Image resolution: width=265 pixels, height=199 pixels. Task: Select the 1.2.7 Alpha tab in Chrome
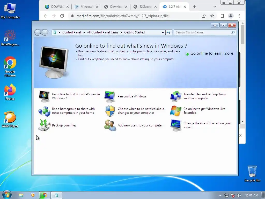click(174, 7)
